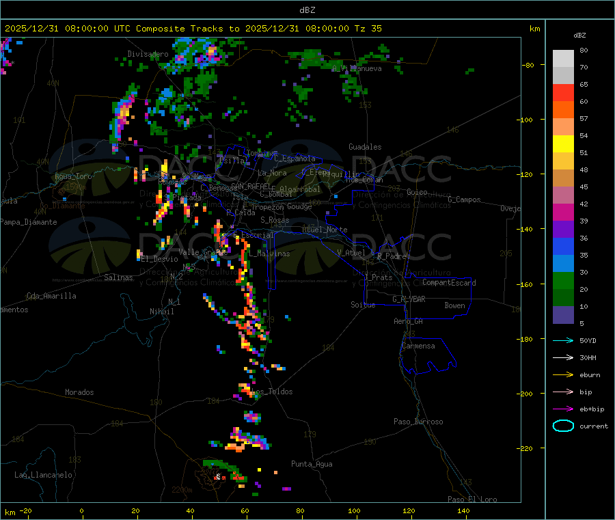The width and height of the screenshot is (615, 520).
Task: Click the El_Desvio location label
Action: coord(160,259)
